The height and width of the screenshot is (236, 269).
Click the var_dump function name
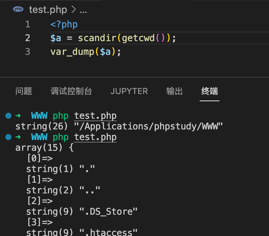pyautogui.click(x=72, y=52)
